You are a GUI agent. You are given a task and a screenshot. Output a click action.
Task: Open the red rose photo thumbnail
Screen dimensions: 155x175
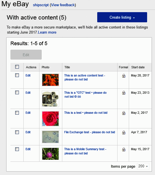(x=50, y=119)
